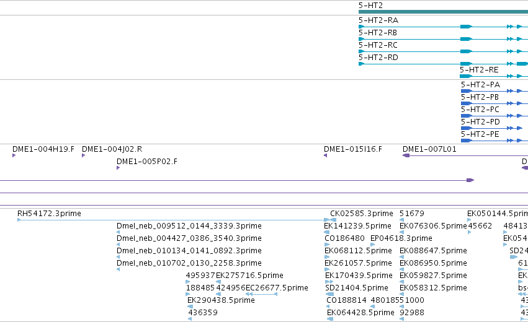Image resolution: width=528 pixels, height=322 pixels.
Task: Select the 92988 feature label
Action: coord(412,313)
